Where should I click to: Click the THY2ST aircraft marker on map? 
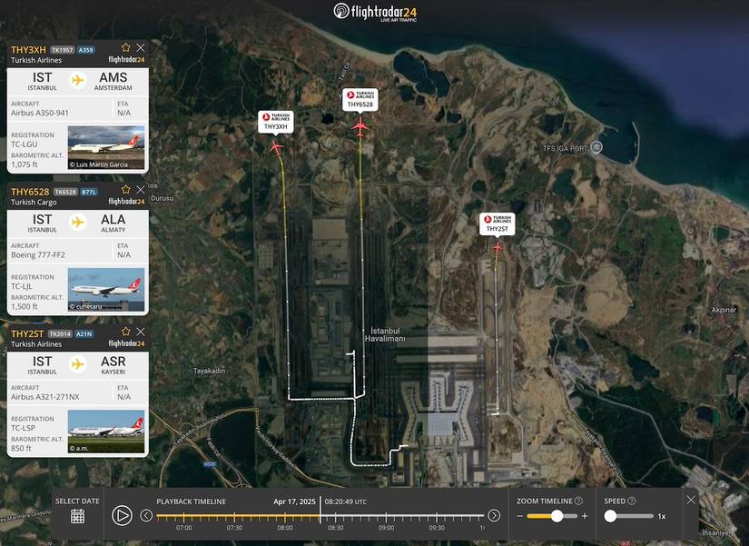tap(497, 246)
